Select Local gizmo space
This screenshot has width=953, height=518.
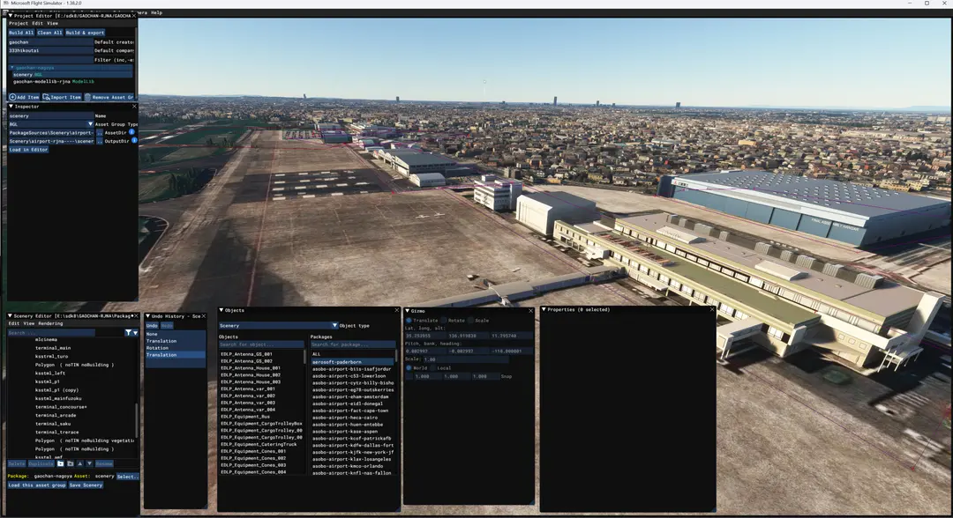coord(432,367)
